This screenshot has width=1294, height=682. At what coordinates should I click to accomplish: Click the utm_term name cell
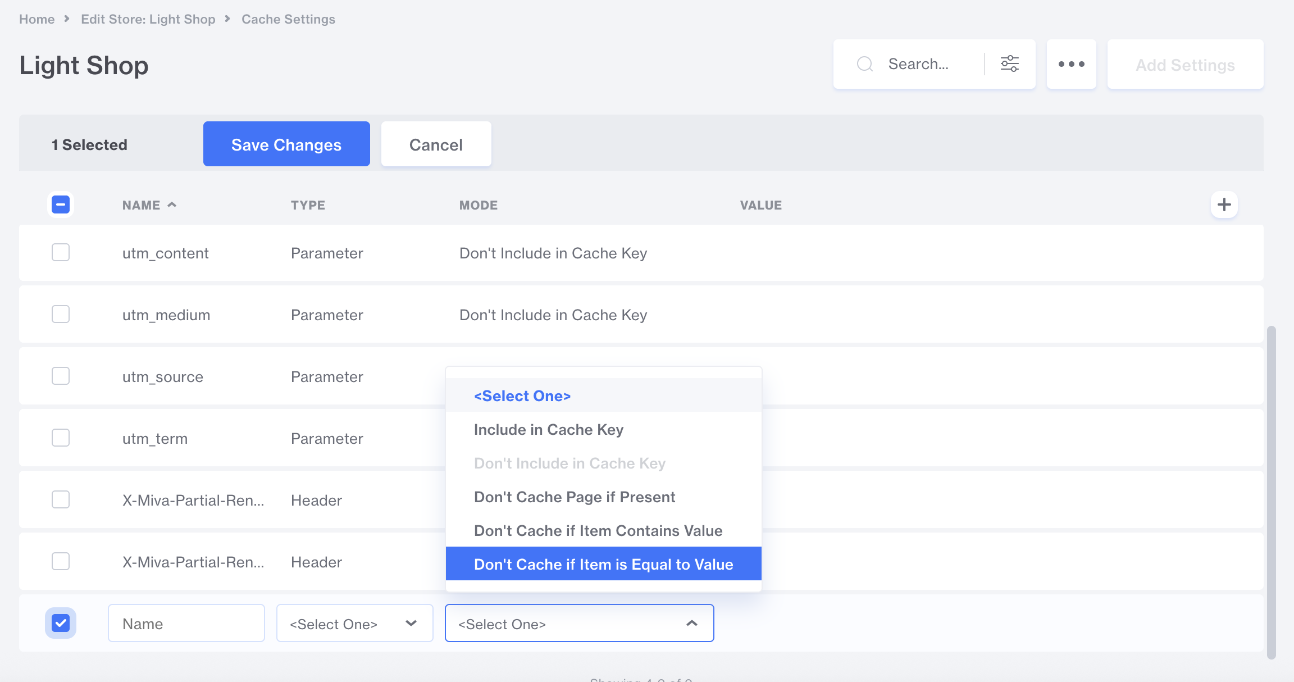pyautogui.click(x=155, y=439)
